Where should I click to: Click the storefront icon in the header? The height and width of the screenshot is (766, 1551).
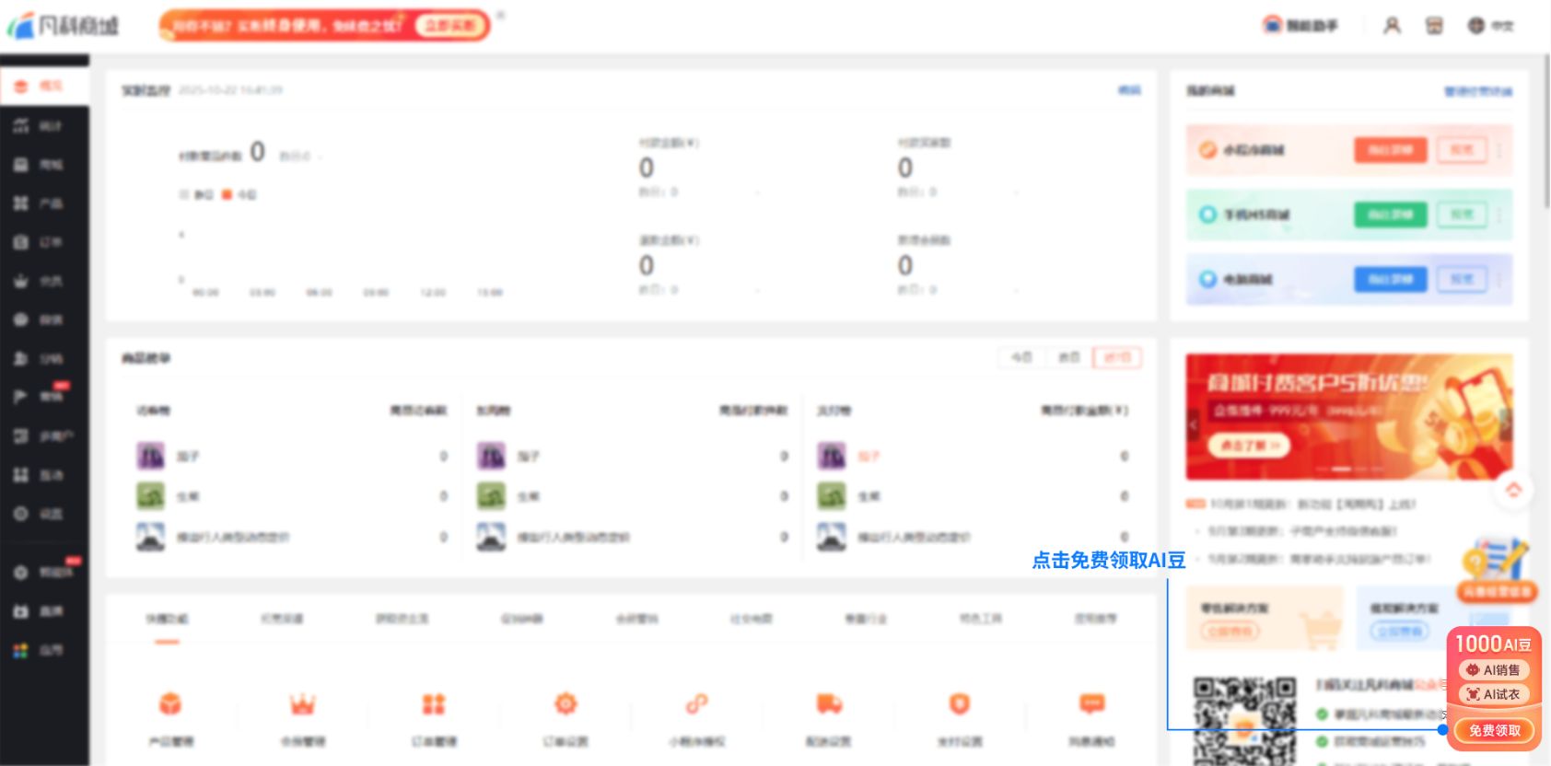[x=1434, y=26]
